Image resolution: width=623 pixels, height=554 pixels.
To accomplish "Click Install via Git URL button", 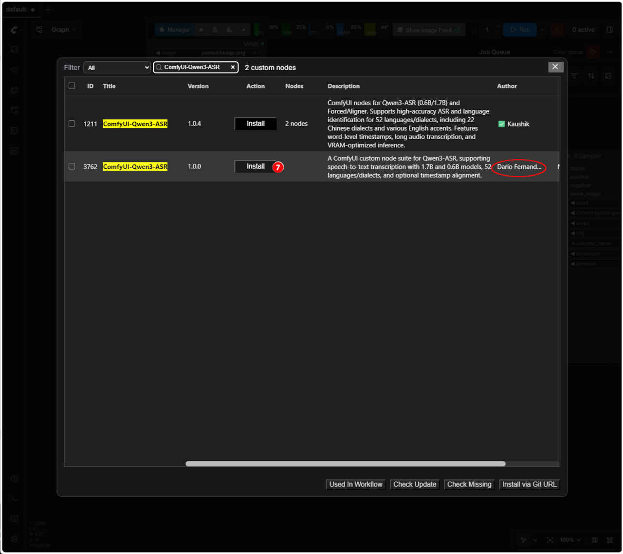I will click(x=530, y=484).
